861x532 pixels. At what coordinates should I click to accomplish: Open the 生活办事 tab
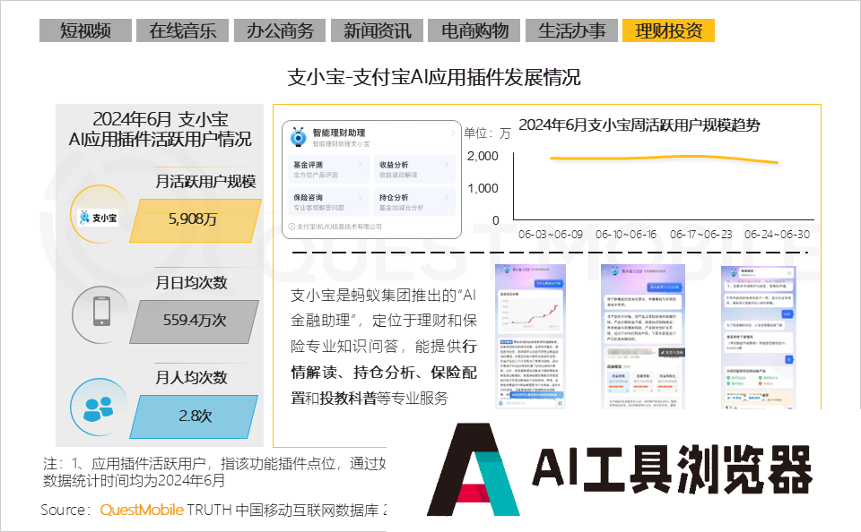click(571, 30)
